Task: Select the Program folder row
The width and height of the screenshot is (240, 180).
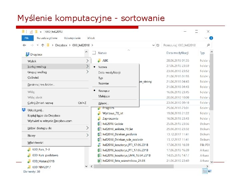Action: 108,108
